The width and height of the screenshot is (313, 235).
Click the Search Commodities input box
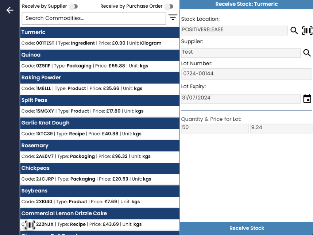[x=93, y=18]
